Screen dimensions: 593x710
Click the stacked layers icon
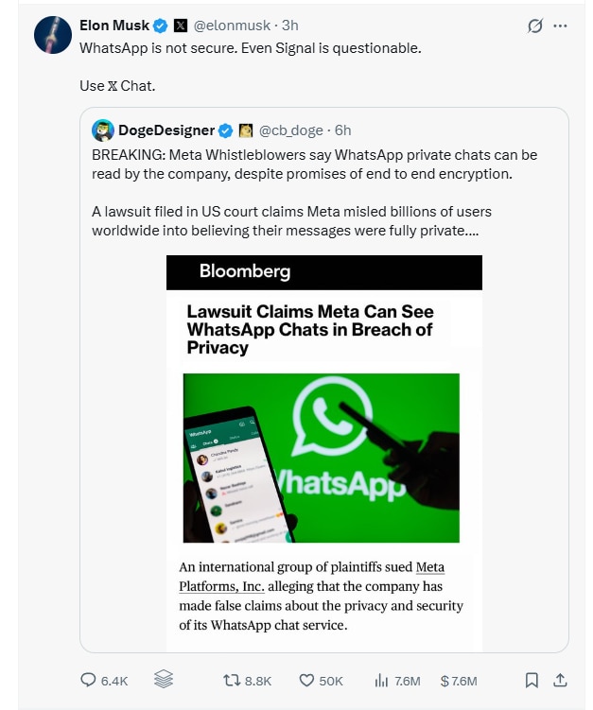(163, 680)
